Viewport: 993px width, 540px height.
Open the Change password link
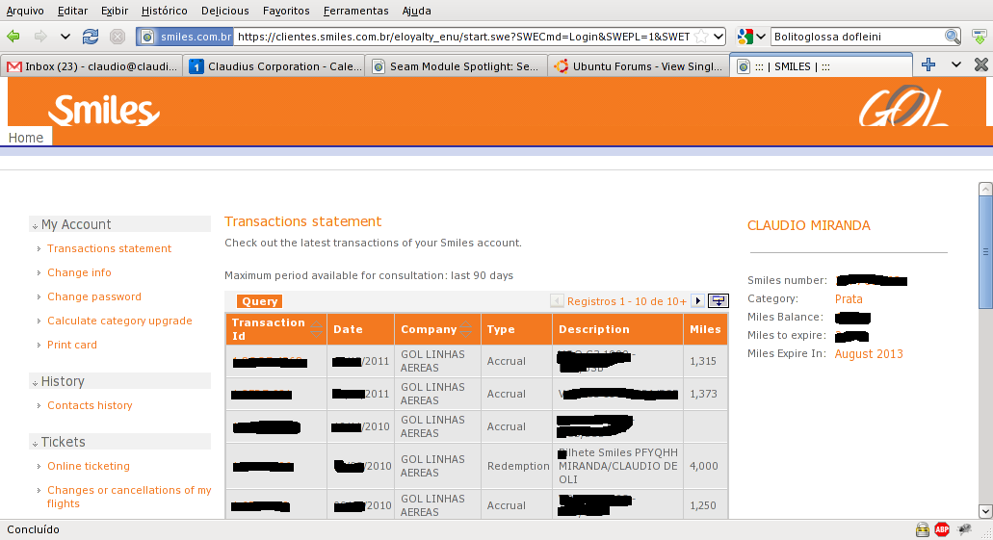coord(94,296)
